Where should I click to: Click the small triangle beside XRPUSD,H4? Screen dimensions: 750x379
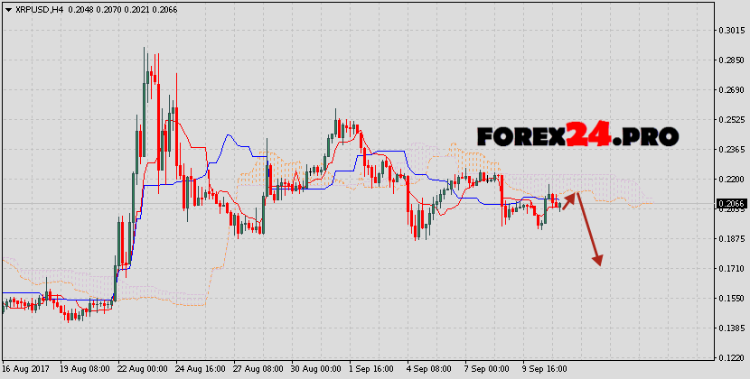(x=8, y=9)
